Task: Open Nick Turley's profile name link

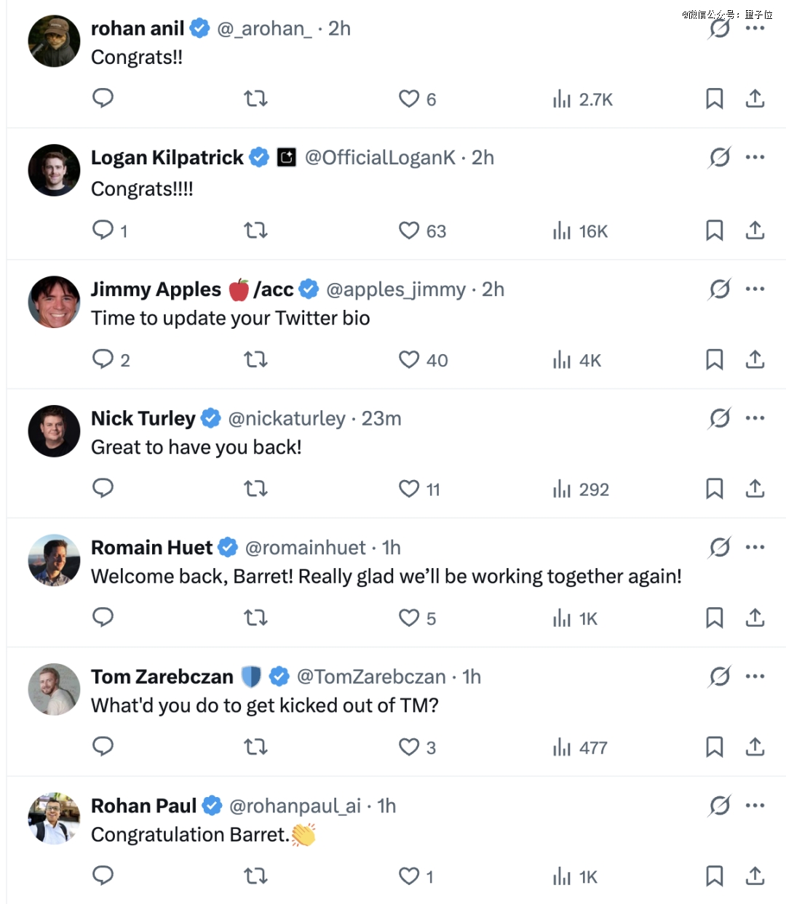Action: (143, 418)
